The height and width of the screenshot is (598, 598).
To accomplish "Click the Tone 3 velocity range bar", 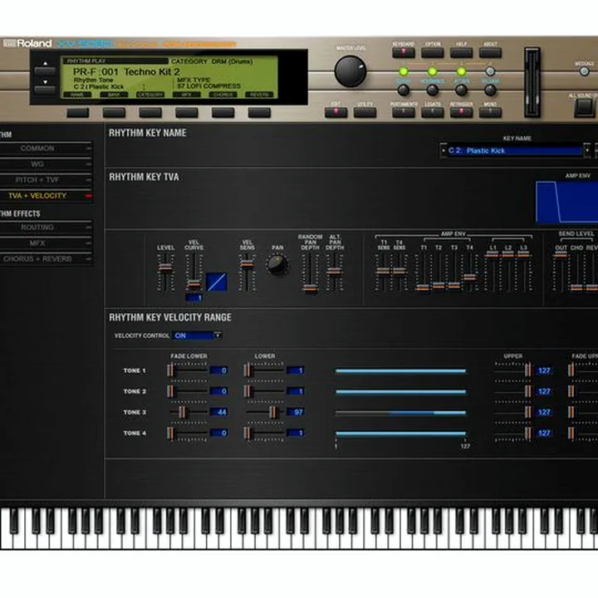I will pos(400,412).
